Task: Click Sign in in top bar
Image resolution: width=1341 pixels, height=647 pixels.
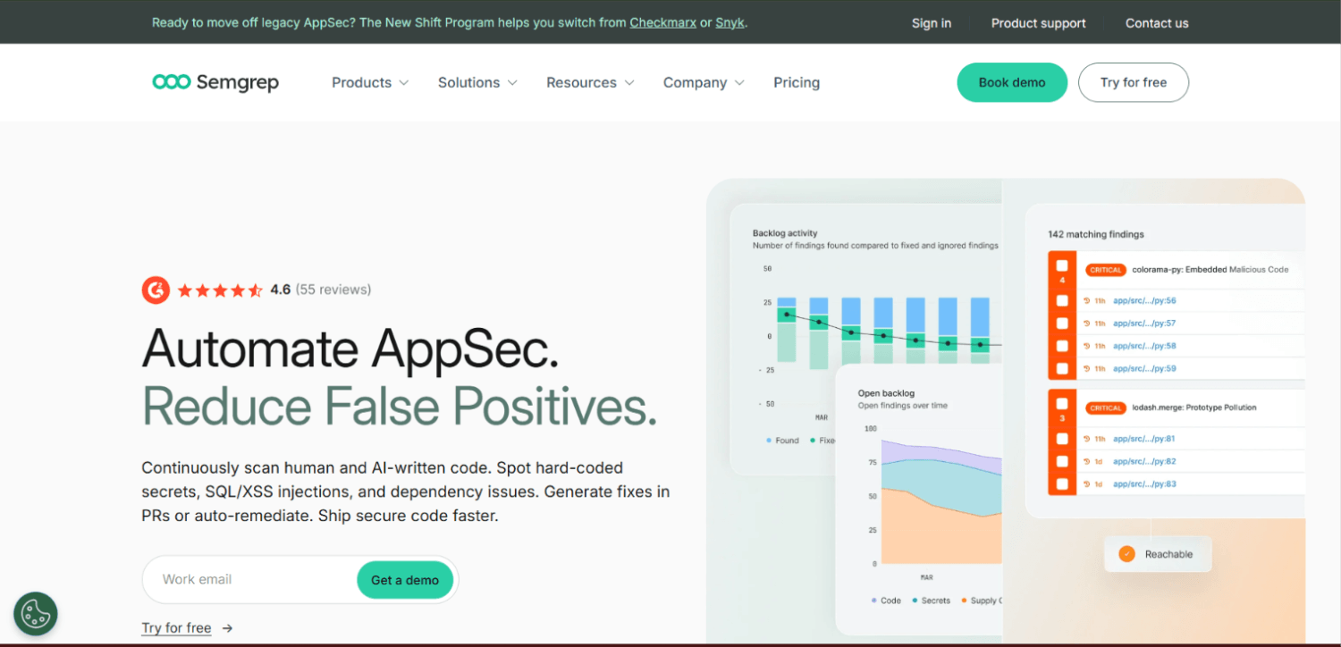Action: (932, 23)
